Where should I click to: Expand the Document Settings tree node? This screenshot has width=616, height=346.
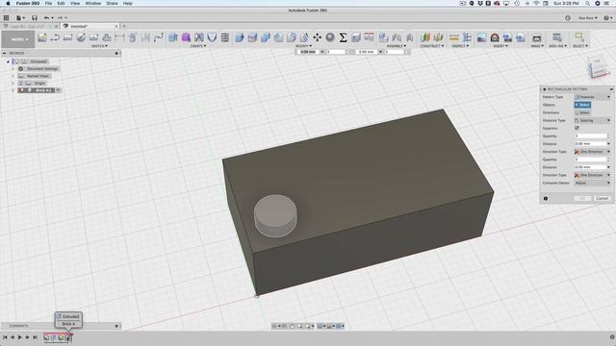pos(13,68)
